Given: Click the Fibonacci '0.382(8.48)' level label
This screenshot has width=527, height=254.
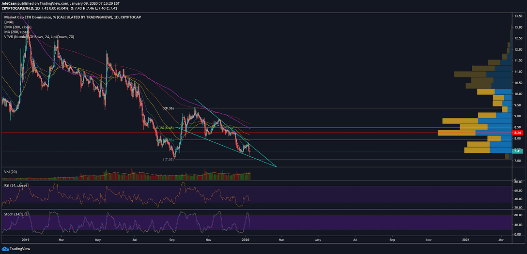Looking at the screenshot, I should pyautogui.click(x=164, y=128).
